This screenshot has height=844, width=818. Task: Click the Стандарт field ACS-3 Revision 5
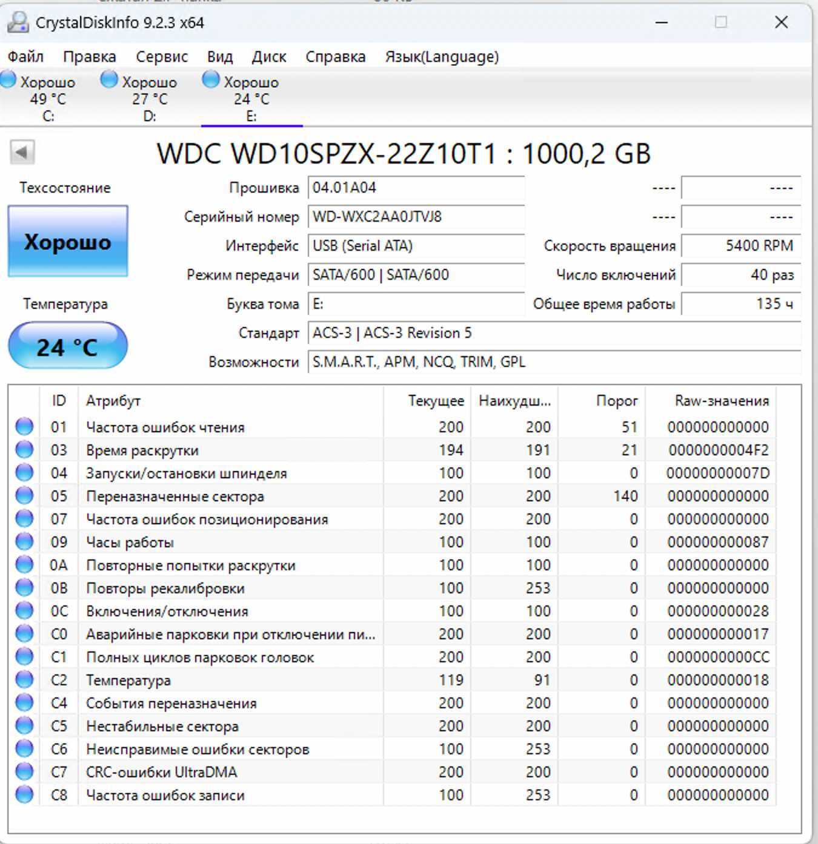coord(554,333)
